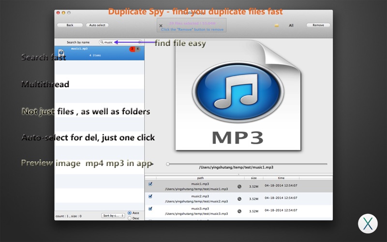Click the music3.mp3 row timestamp
Screen dimensions: 387x242
[x=281, y=210]
